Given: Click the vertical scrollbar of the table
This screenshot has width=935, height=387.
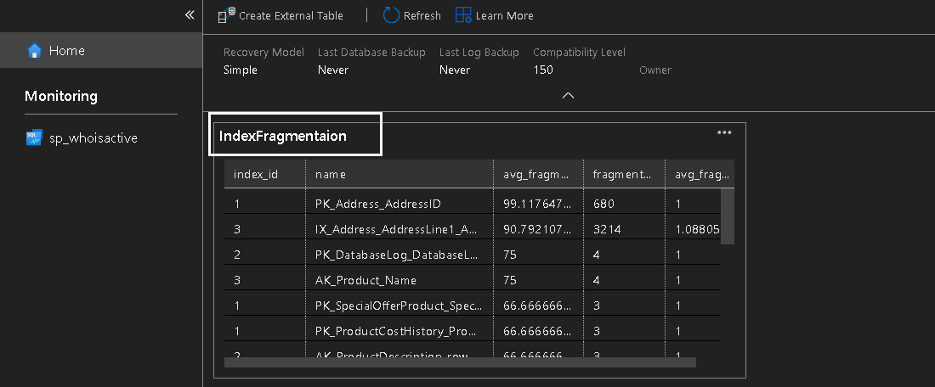Looking at the screenshot, I should [x=728, y=216].
